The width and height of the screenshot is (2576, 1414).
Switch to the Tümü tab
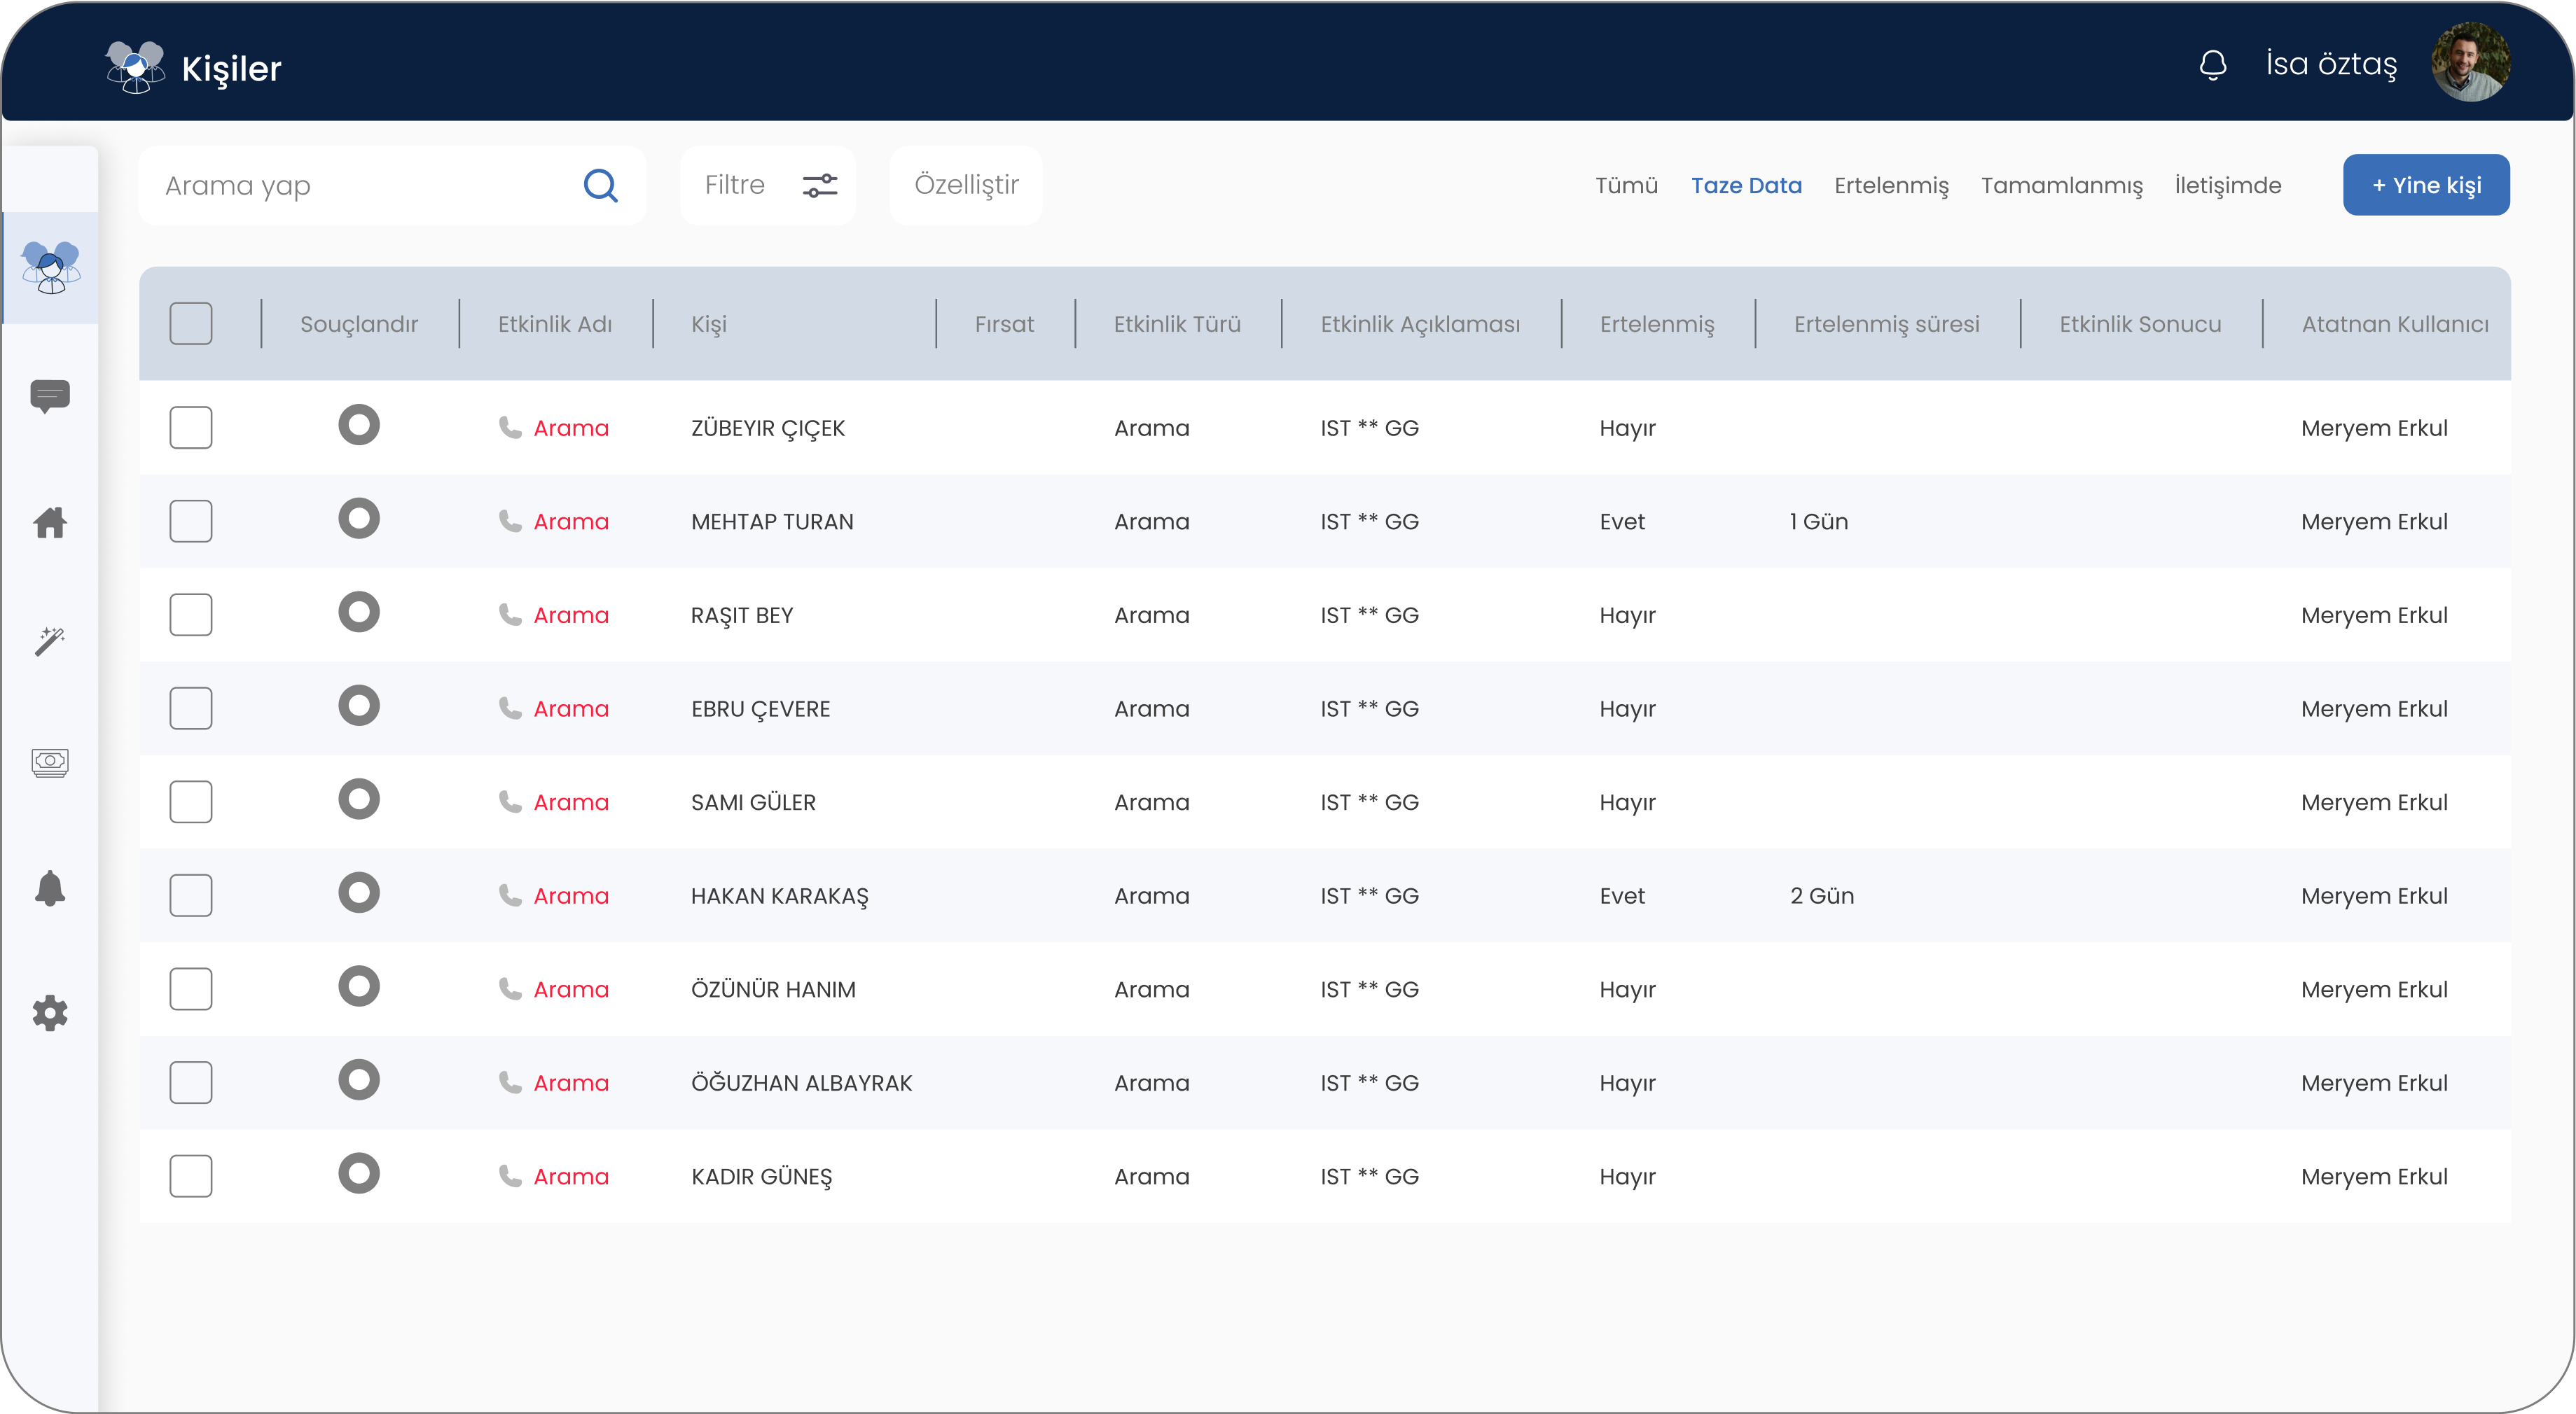click(1626, 186)
